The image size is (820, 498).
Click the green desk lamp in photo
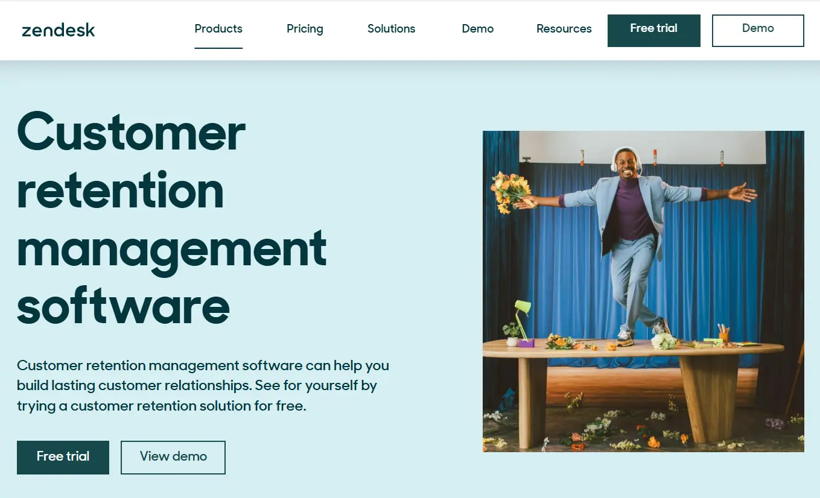pyautogui.click(x=521, y=323)
